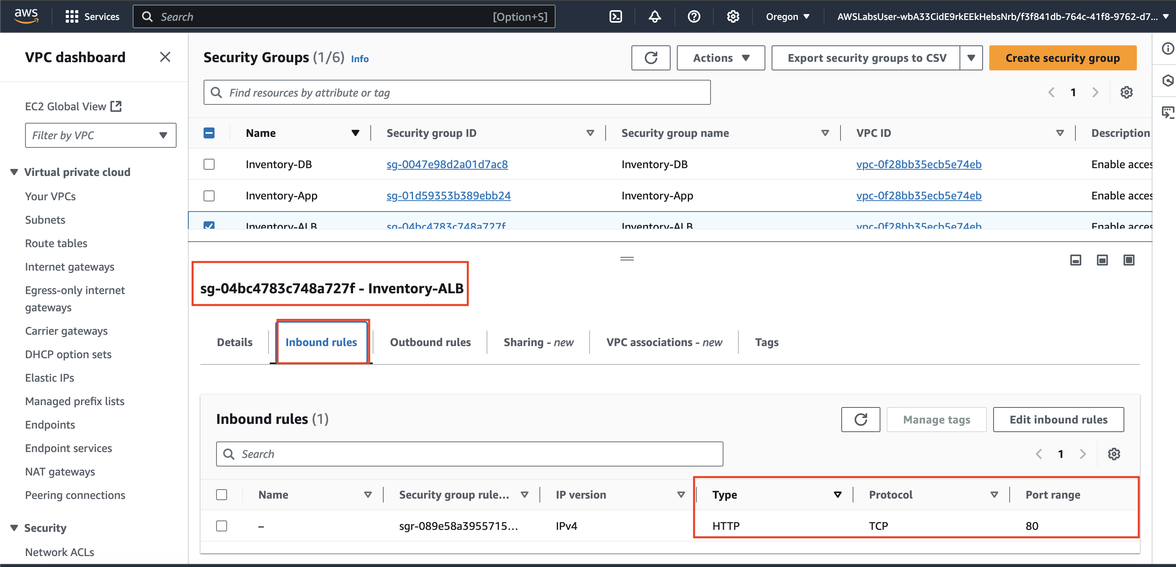Screen dimensions: 1176x567
Task: Open the help question mark icon
Action: (x=693, y=17)
